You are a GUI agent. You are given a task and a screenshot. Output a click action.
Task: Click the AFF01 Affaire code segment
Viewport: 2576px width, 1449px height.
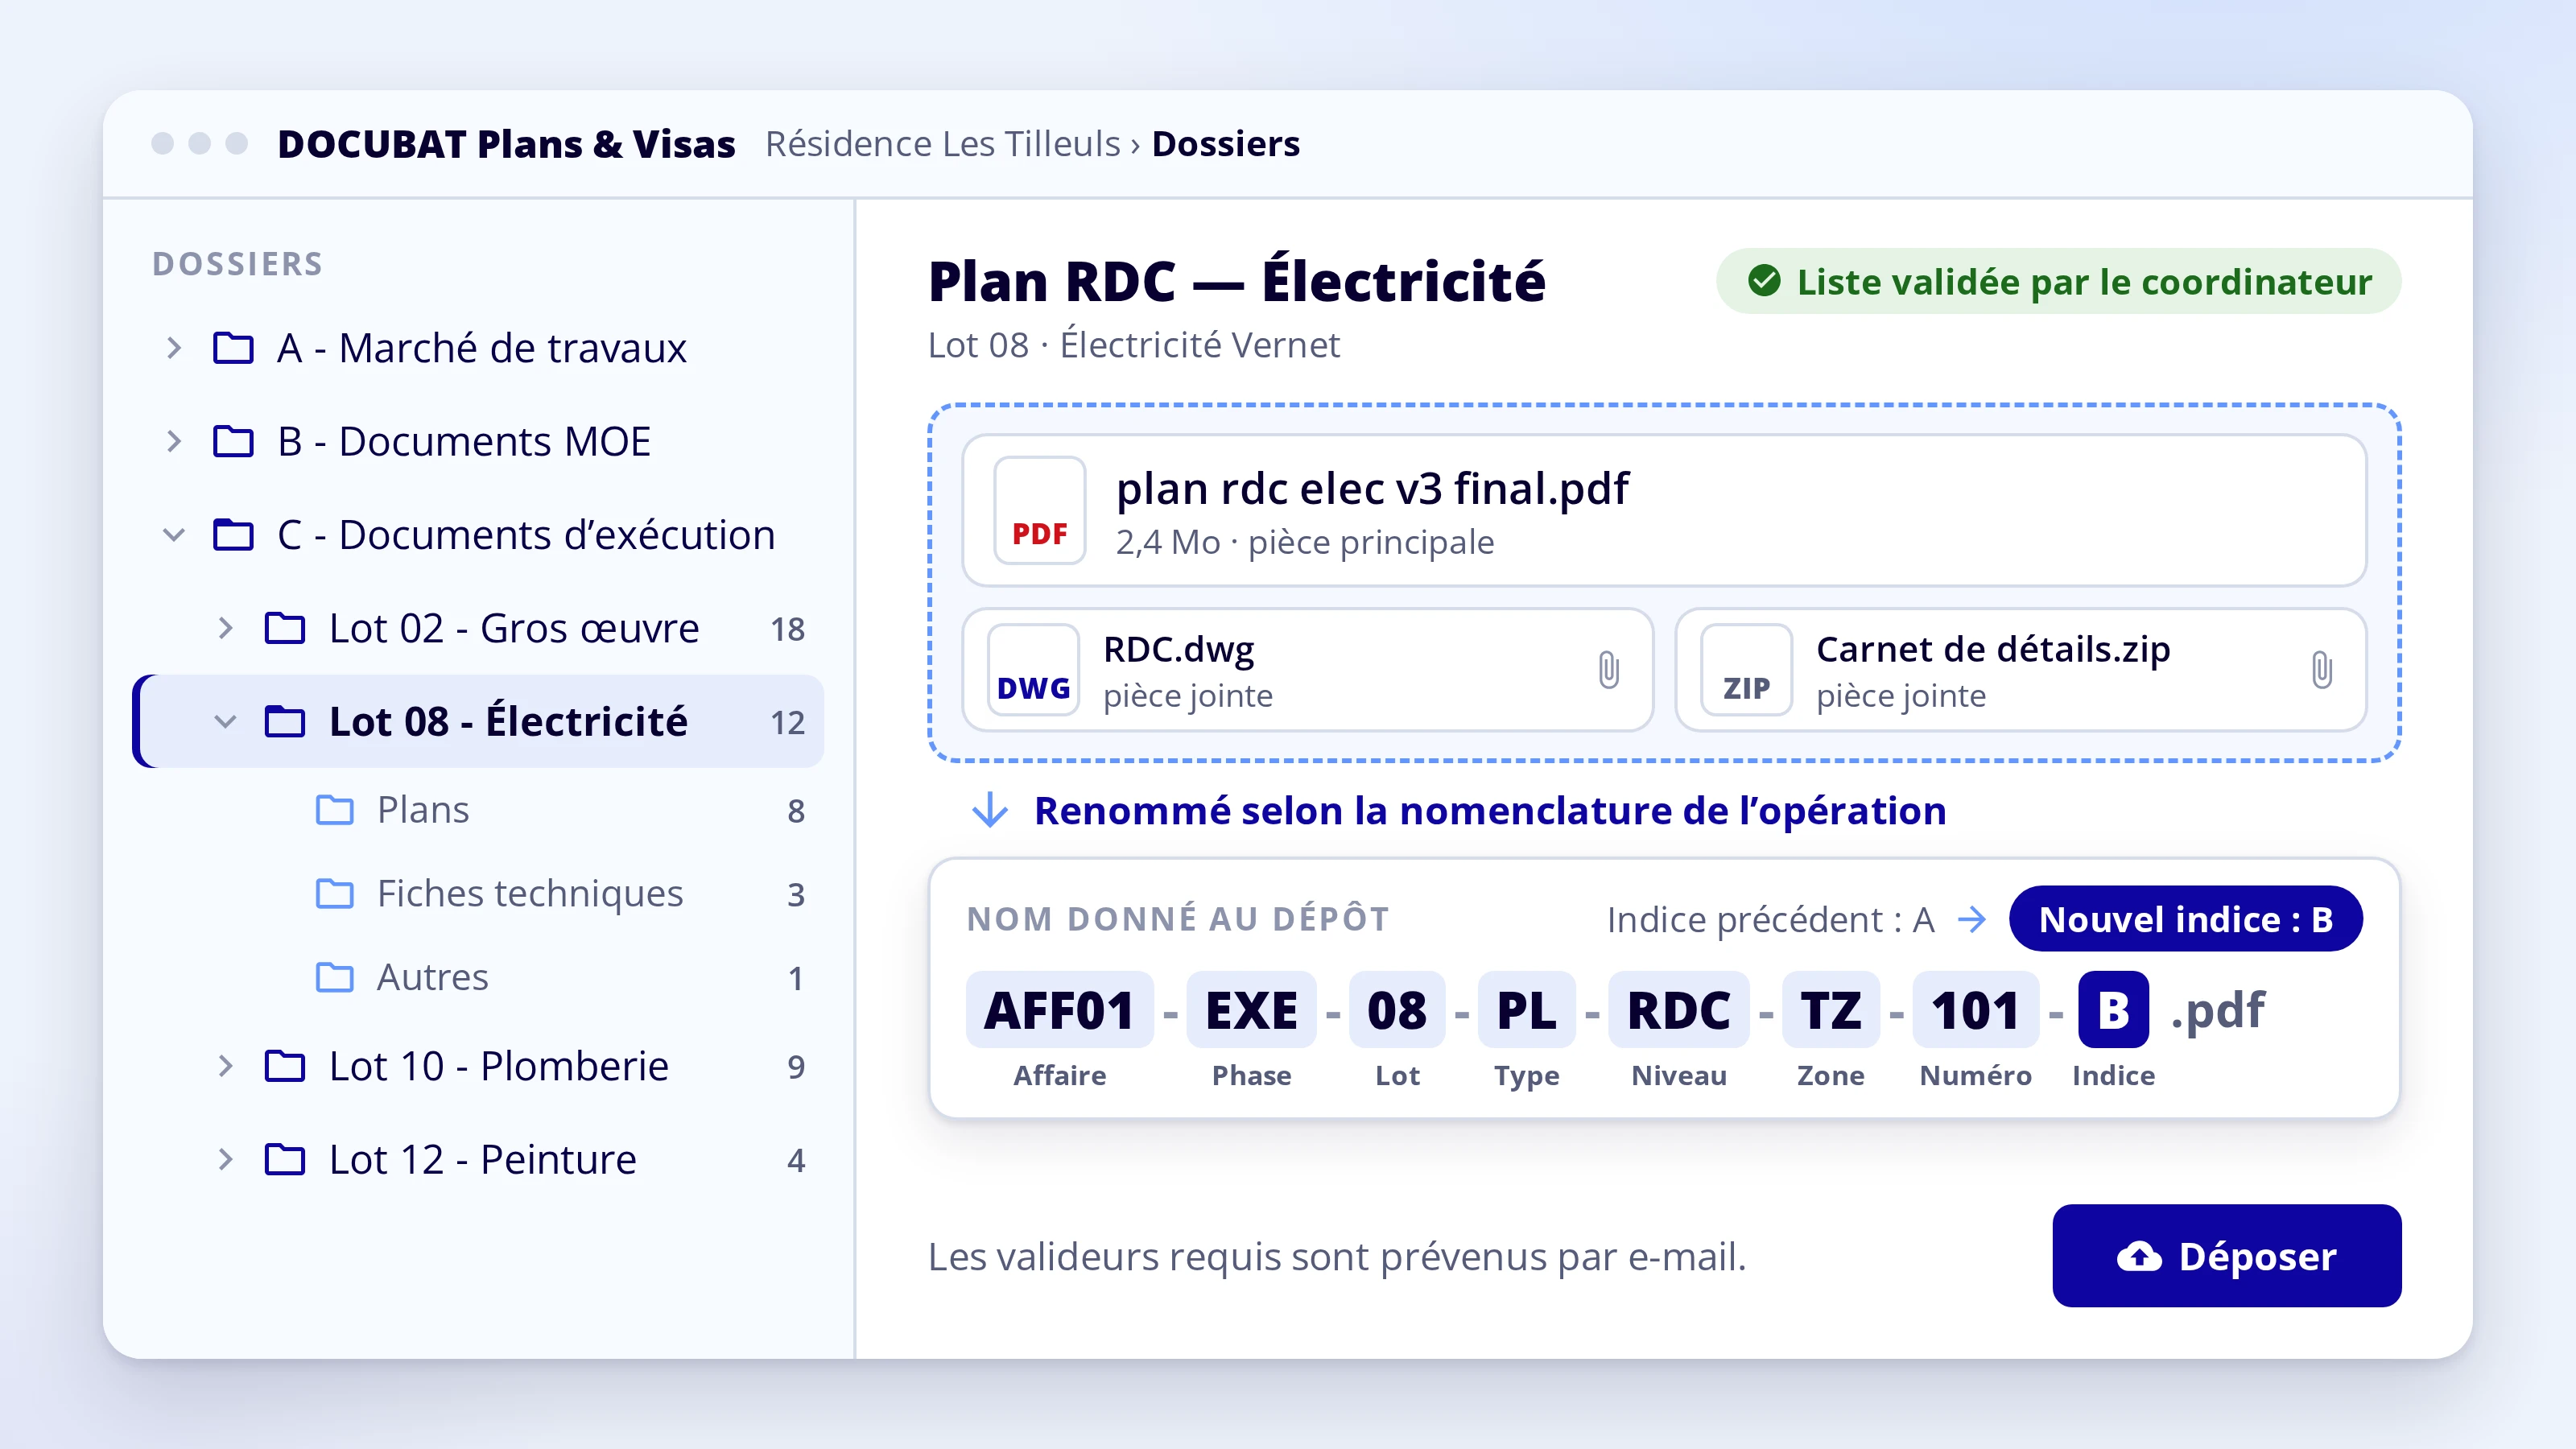(x=1059, y=1009)
